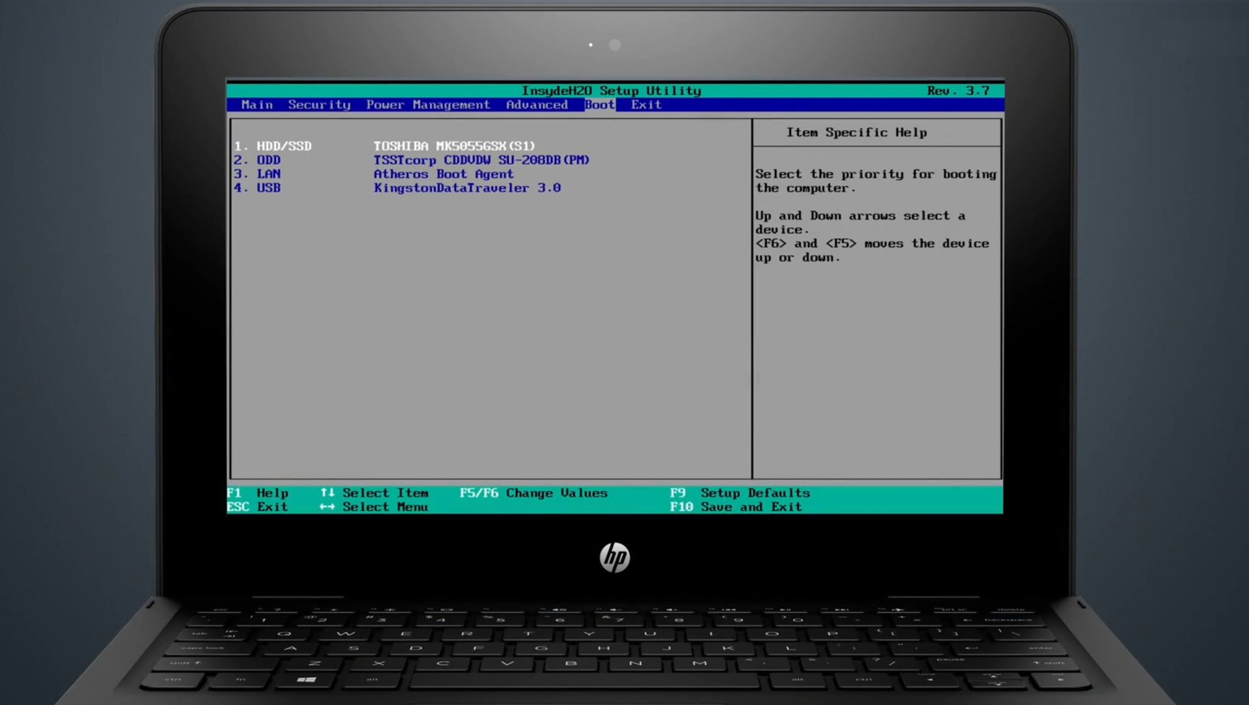Click the F5/F6 Change Values hint
This screenshot has width=1249, height=705.
coord(533,493)
